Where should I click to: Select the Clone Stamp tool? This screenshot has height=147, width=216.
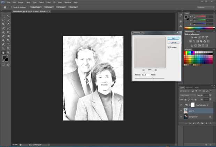(3, 32)
